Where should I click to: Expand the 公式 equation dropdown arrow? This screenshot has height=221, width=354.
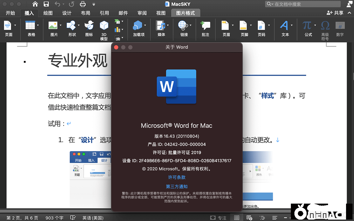click(315, 25)
